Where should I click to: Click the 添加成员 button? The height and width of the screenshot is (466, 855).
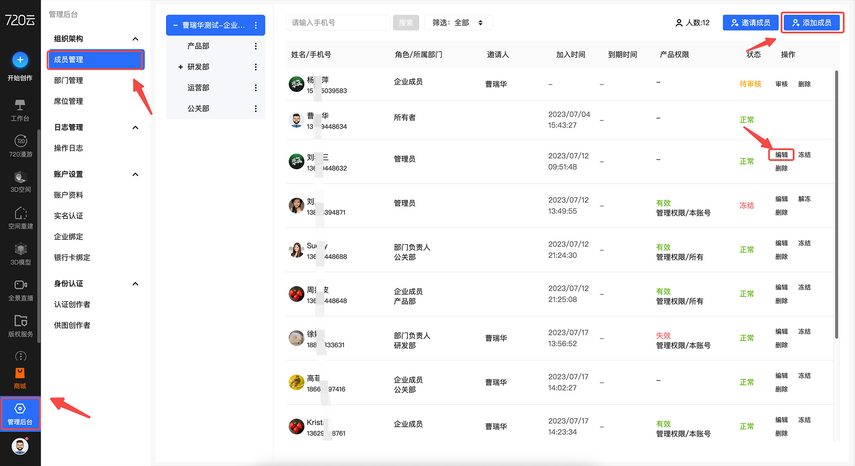pyautogui.click(x=812, y=23)
